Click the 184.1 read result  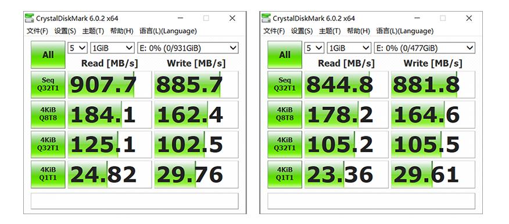coord(110,114)
